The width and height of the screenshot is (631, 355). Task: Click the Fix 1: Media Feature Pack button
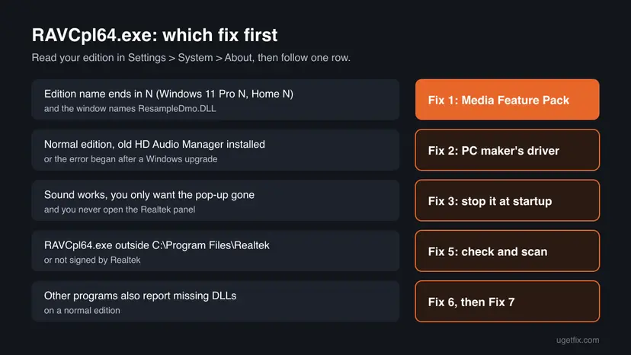(x=507, y=100)
